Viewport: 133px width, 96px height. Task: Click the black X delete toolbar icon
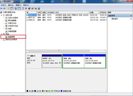point(26,9)
